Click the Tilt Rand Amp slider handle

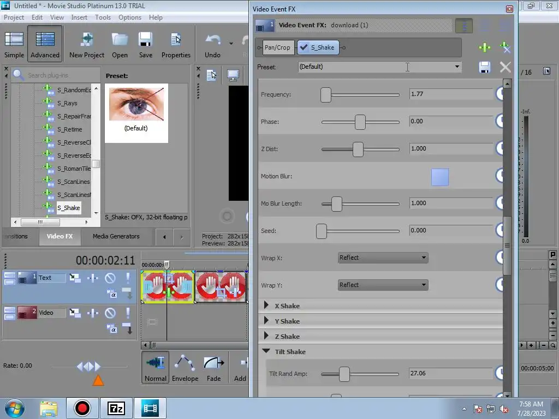pos(344,374)
